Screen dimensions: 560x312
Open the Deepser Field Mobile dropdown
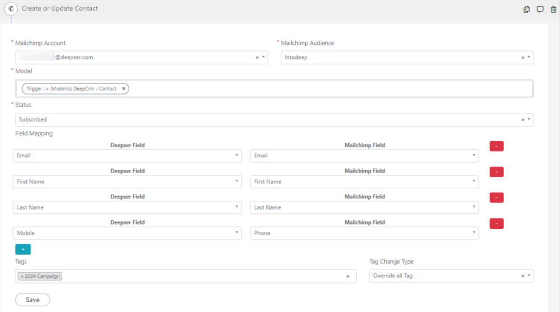pyautogui.click(x=127, y=233)
